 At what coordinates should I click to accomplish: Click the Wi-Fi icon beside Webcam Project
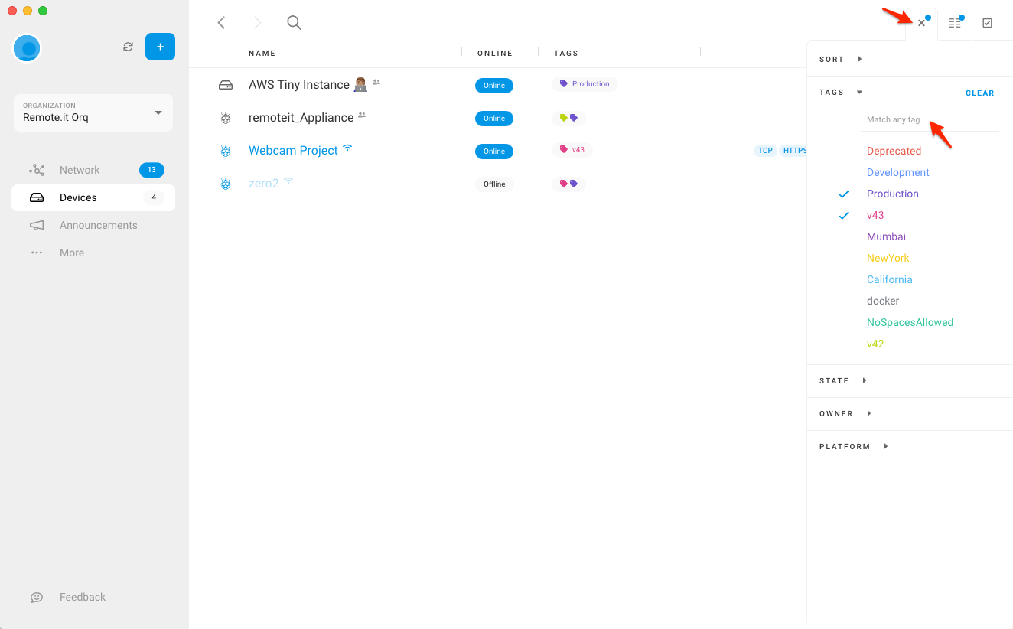(347, 148)
